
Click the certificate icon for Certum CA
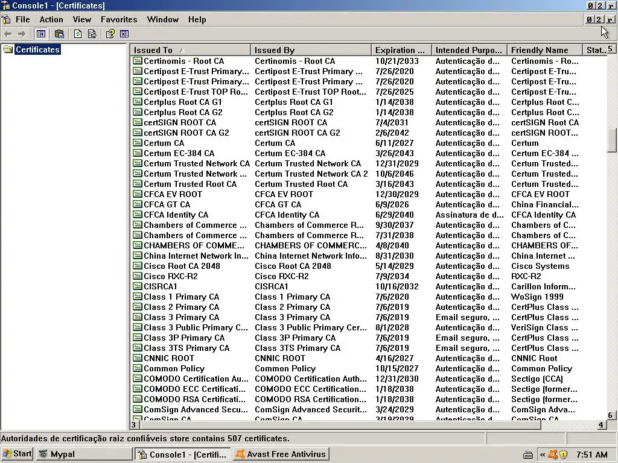click(x=138, y=142)
